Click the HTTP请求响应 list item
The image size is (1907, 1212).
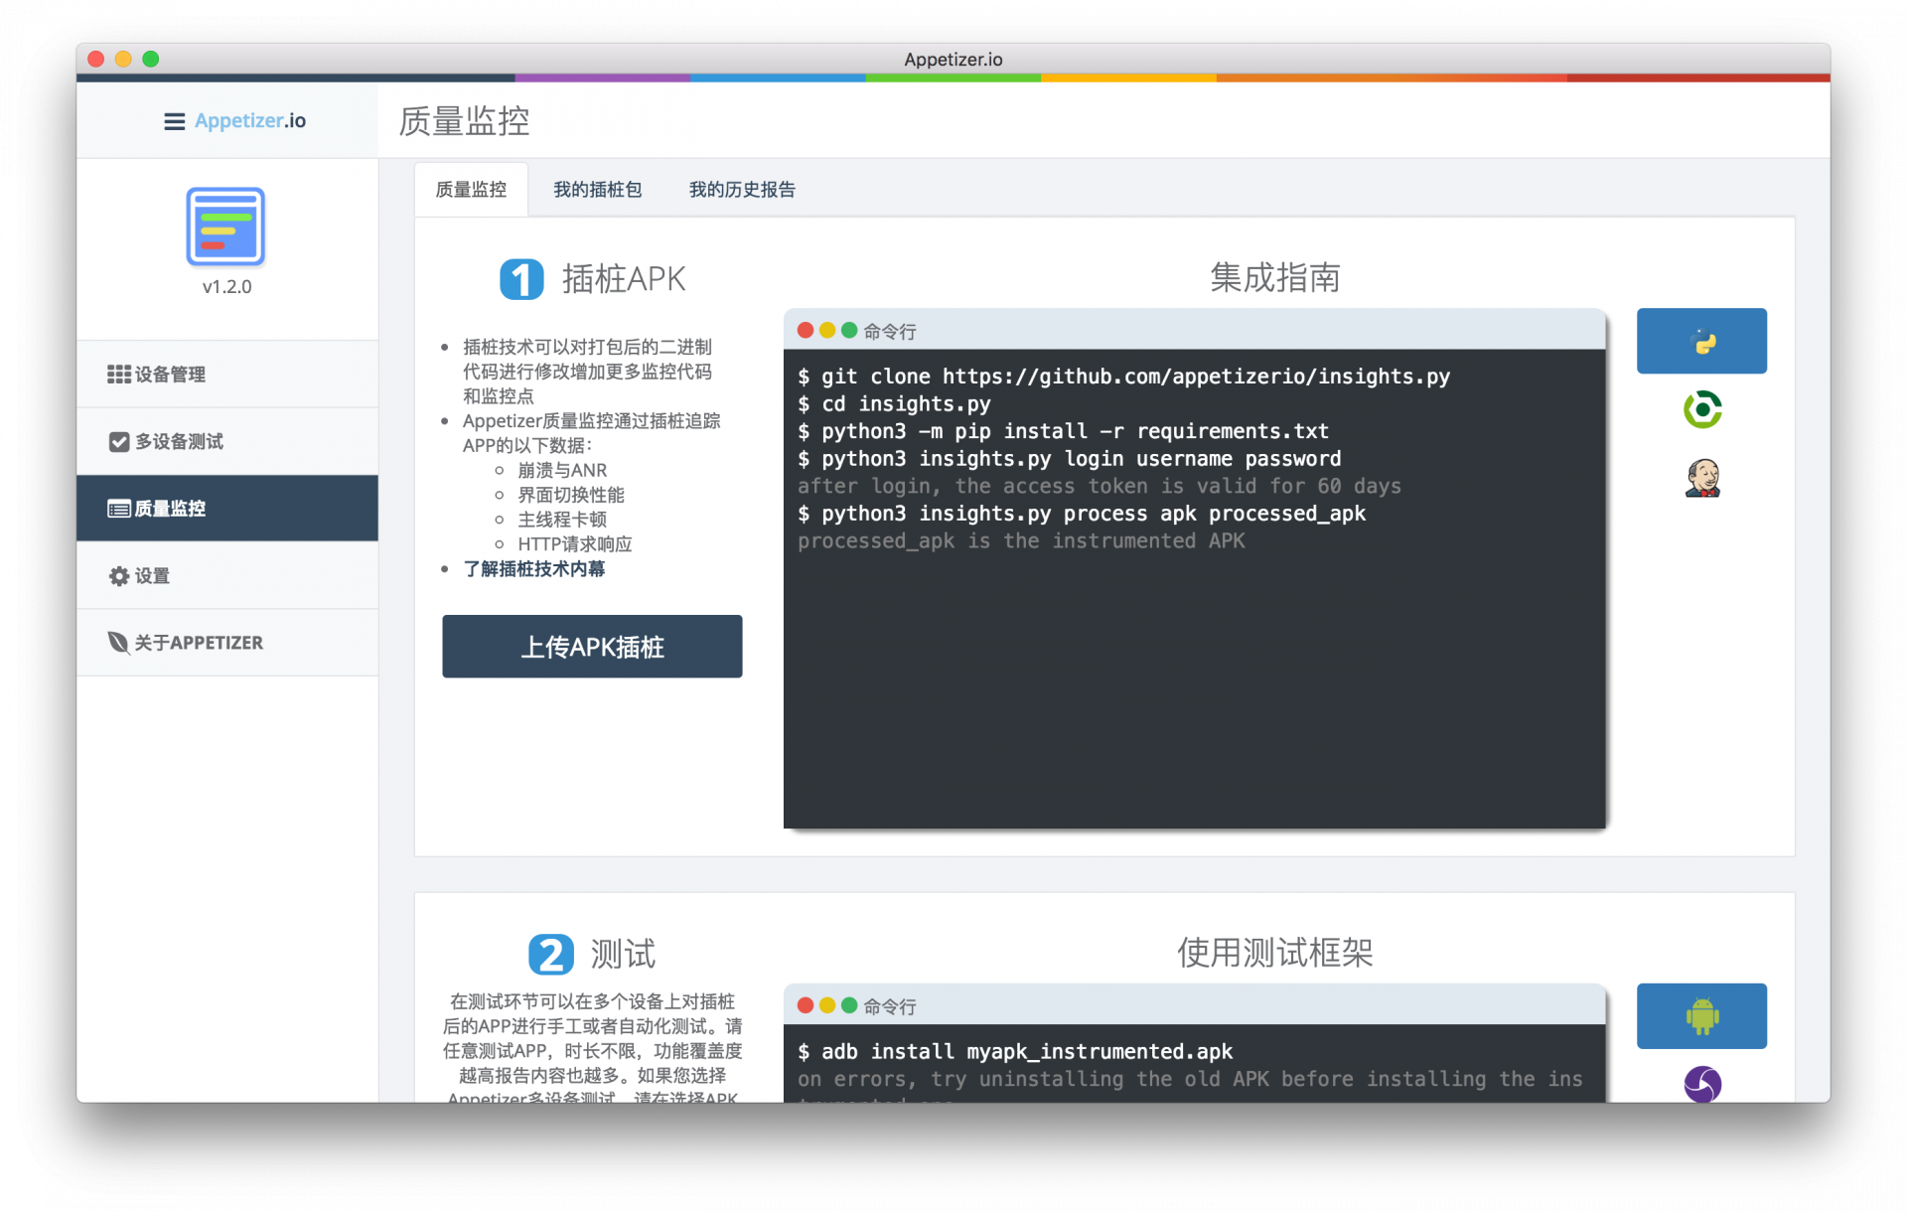coord(575,544)
